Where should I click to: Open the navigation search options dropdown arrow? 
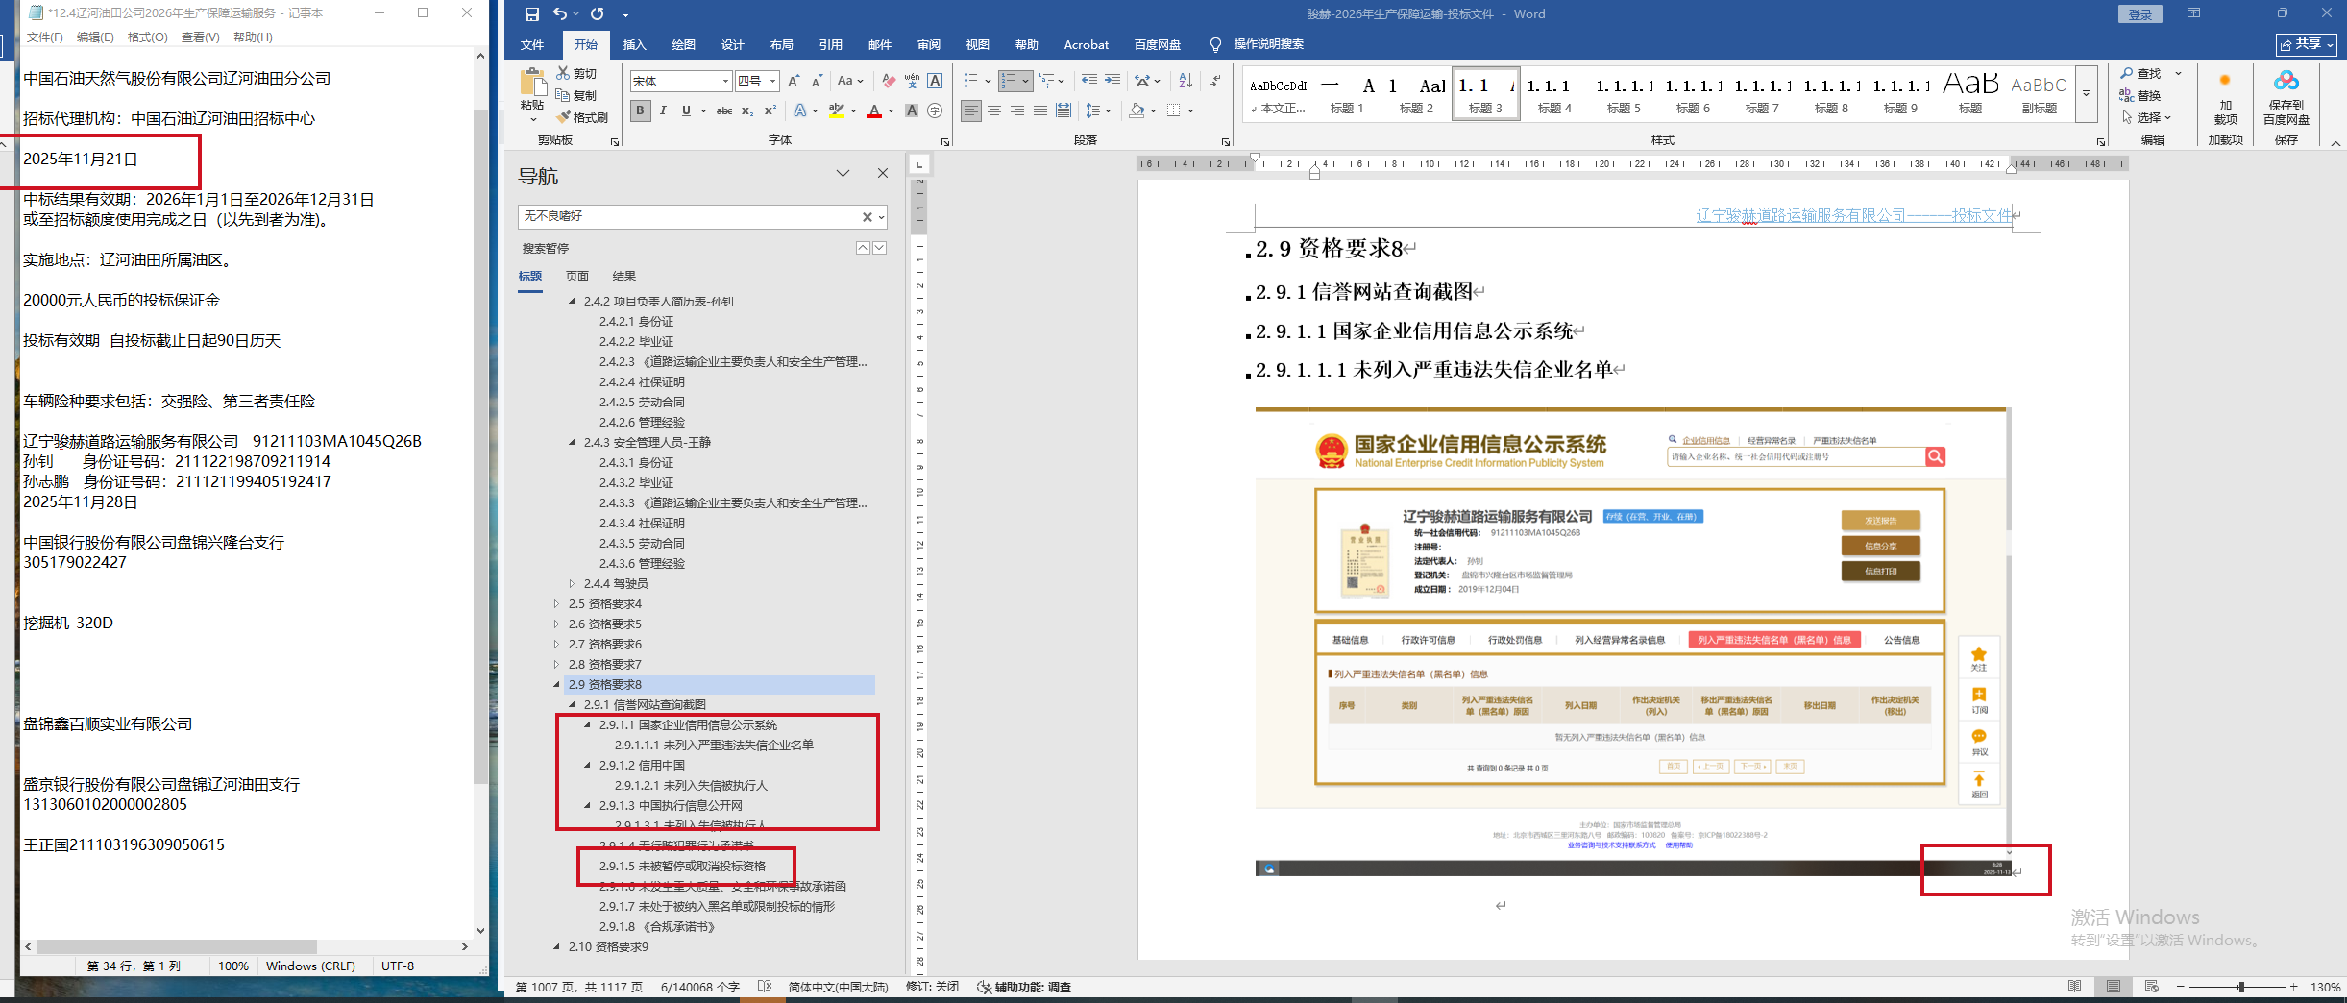880,217
